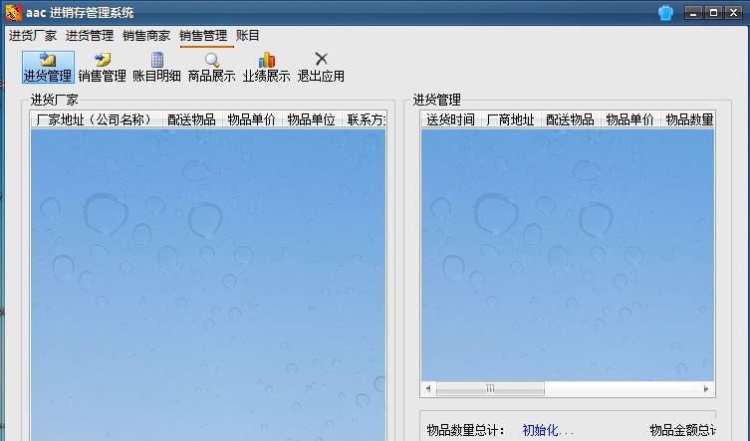Open 账目 menu
The image size is (750, 441).
(247, 36)
